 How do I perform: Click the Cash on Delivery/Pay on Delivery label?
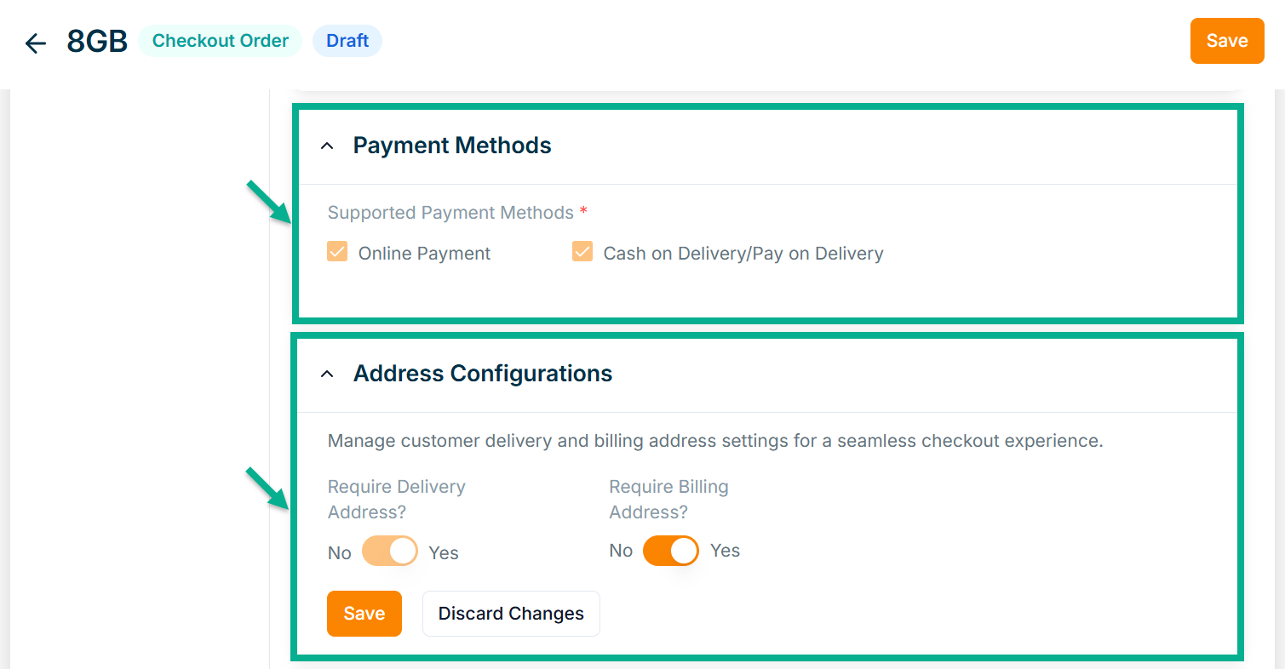pyautogui.click(x=743, y=254)
